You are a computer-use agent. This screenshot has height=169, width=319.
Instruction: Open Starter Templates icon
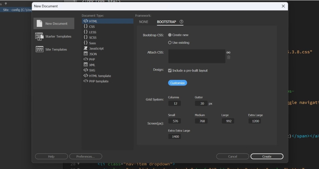point(39,37)
